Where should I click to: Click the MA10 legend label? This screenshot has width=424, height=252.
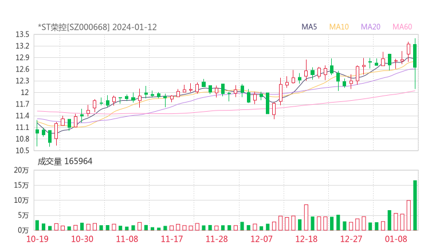point(339,27)
